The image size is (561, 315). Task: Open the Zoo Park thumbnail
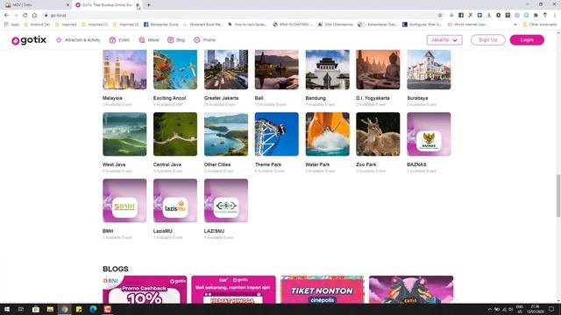pyautogui.click(x=378, y=134)
